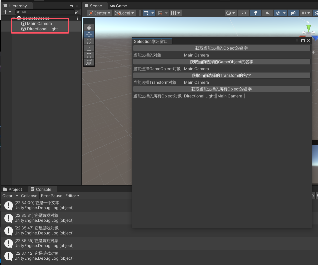Expand the grid snapping options arrow
Screen dimensions: 318x265
pyautogui.click(x=166, y=13)
